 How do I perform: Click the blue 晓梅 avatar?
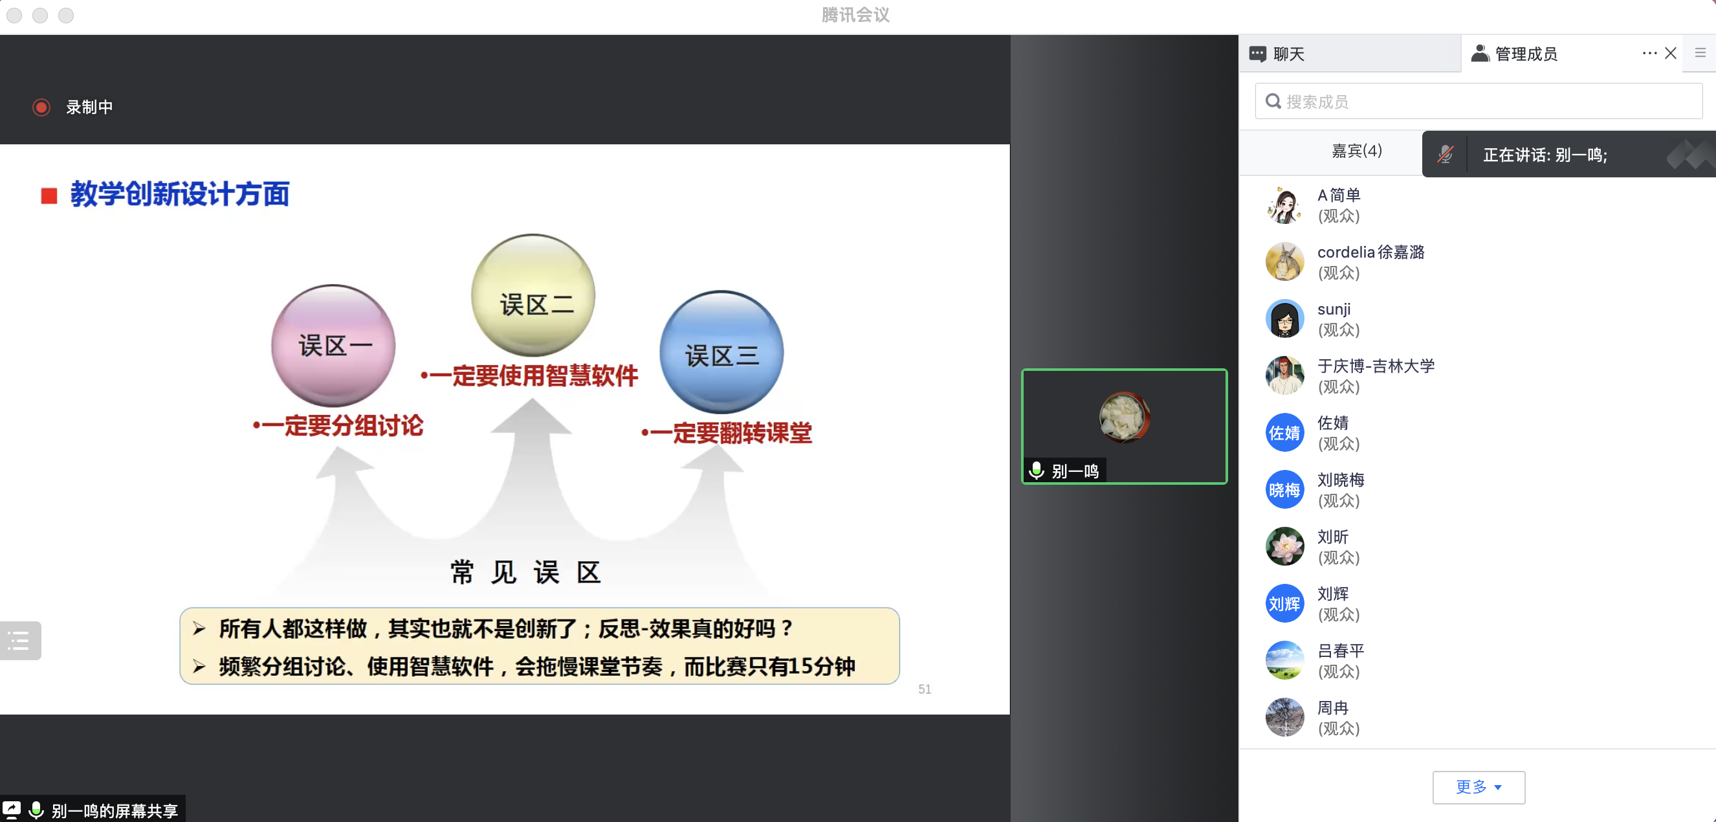click(1284, 489)
